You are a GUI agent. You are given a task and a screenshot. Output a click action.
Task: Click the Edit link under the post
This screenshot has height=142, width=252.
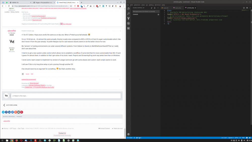(32, 74)
